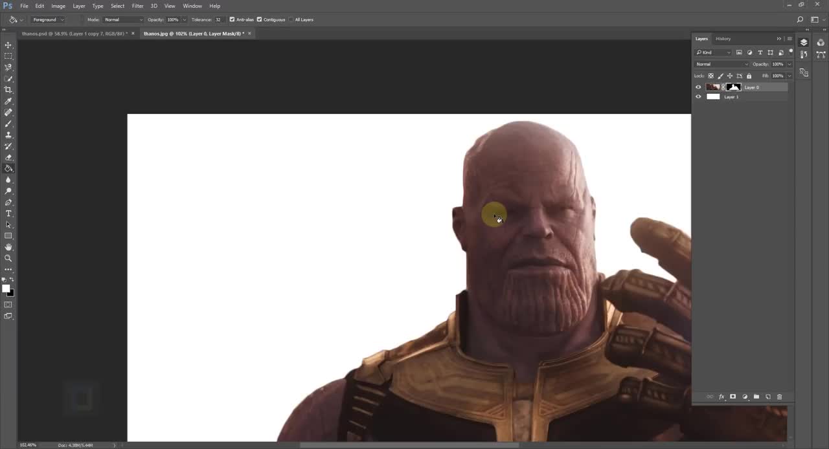This screenshot has width=829, height=449.
Task: Activate the Zoom tool in toolbar
Action: pos(8,258)
